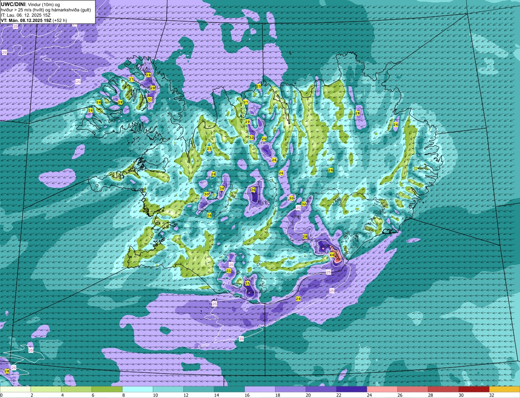This screenshot has width=520, height=398.
Task: Click the yellow 44 peak gust label
Action: (331, 255)
